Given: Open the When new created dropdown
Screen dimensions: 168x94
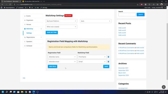Looking at the screenshot, I should click(61, 27).
